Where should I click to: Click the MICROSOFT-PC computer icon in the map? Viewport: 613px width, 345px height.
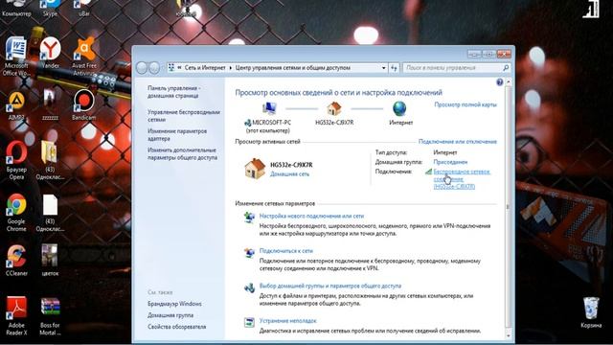pyautogui.click(x=269, y=108)
